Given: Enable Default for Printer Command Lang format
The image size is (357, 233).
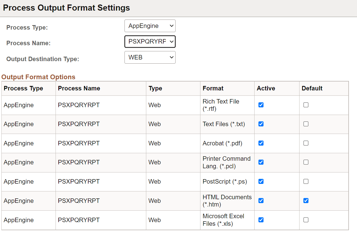Looking at the screenshot, I should pos(306,162).
